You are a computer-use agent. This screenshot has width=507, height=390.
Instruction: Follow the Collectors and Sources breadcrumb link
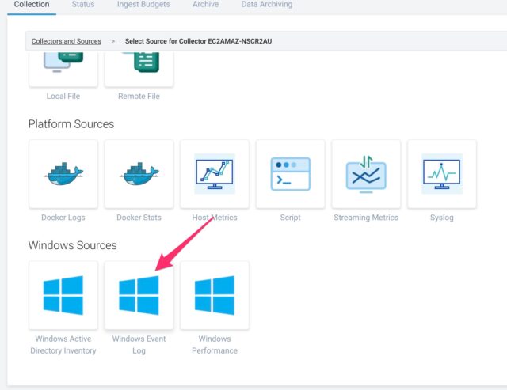point(67,41)
